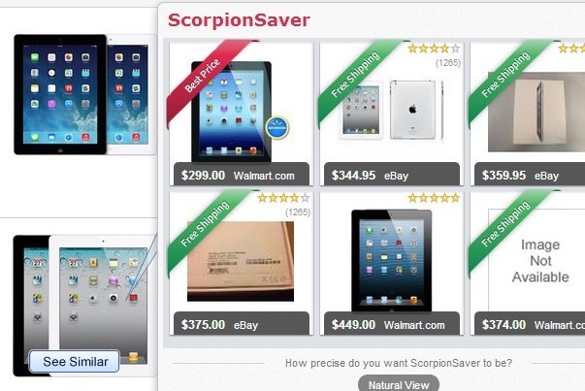The height and width of the screenshot is (391, 585).
Task: Click the Natural View precision button
Action: (399, 384)
